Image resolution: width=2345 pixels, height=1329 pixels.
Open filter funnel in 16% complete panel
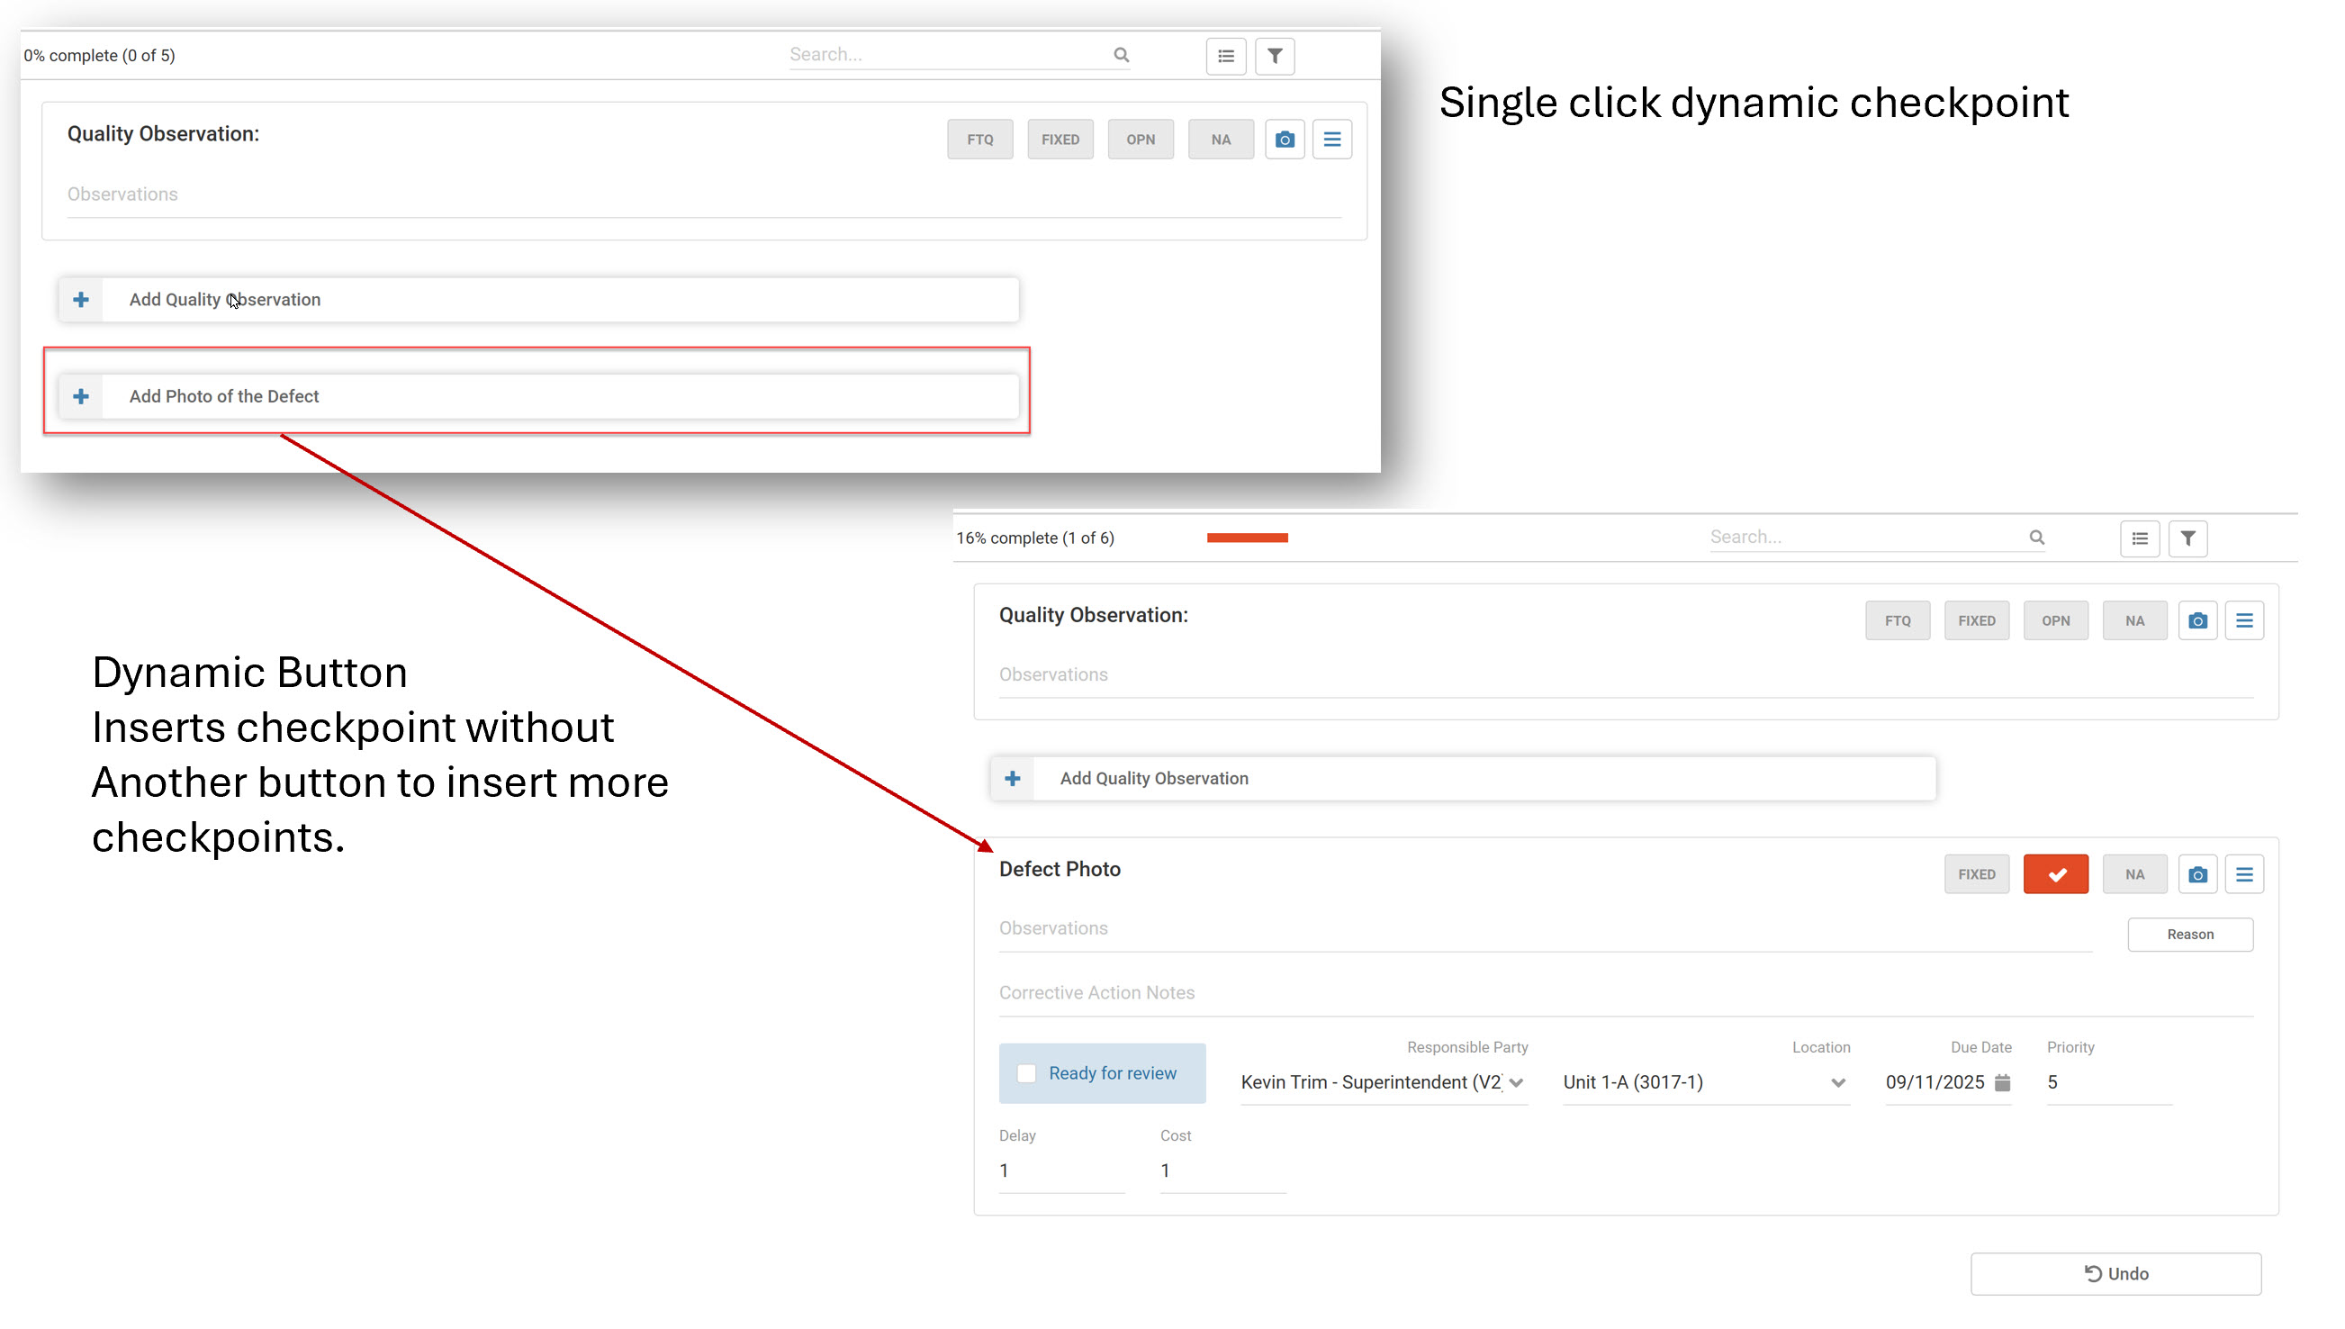[x=2188, y=538]
